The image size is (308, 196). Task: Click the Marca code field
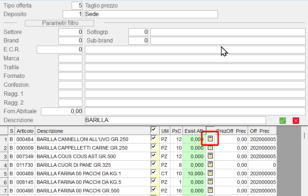pyautogui.click(x=70, y=59)
